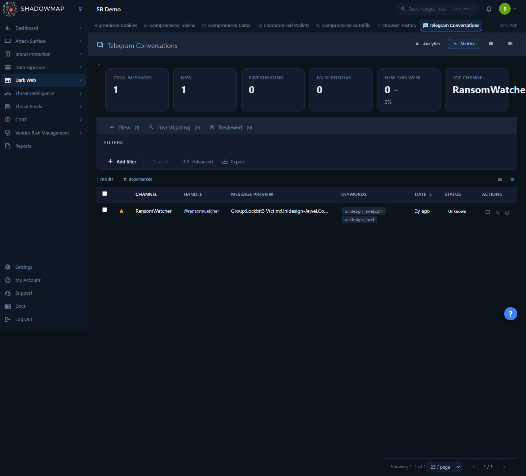This screenshot has width=526, height=476.
Task: Open the Dashboard sidebar item
Action: point(44,28)
